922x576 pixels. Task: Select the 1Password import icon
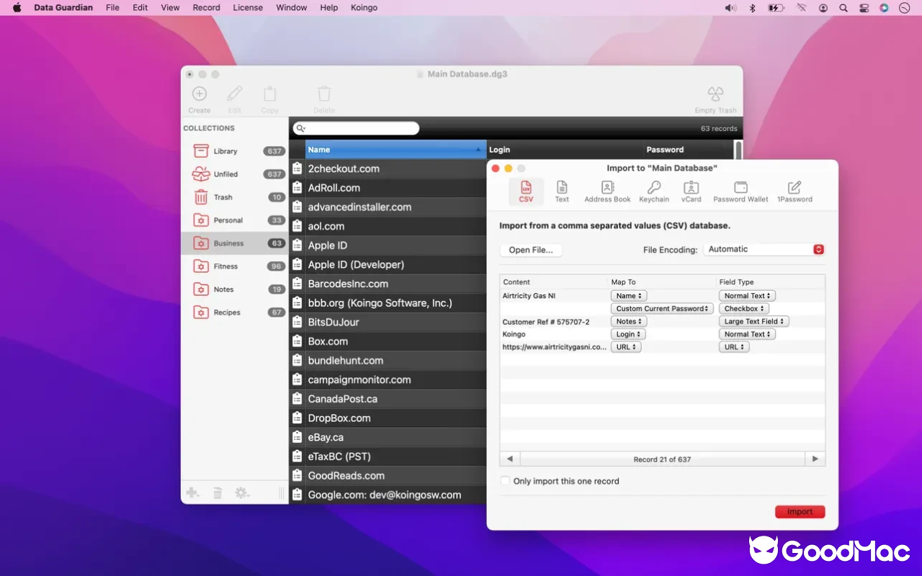click(795, 189)
